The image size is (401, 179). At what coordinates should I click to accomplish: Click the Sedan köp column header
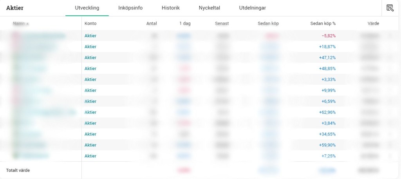(x=268, y=24)
